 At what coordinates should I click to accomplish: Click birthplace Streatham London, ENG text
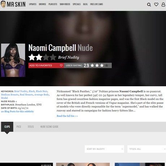pos(28,105)
